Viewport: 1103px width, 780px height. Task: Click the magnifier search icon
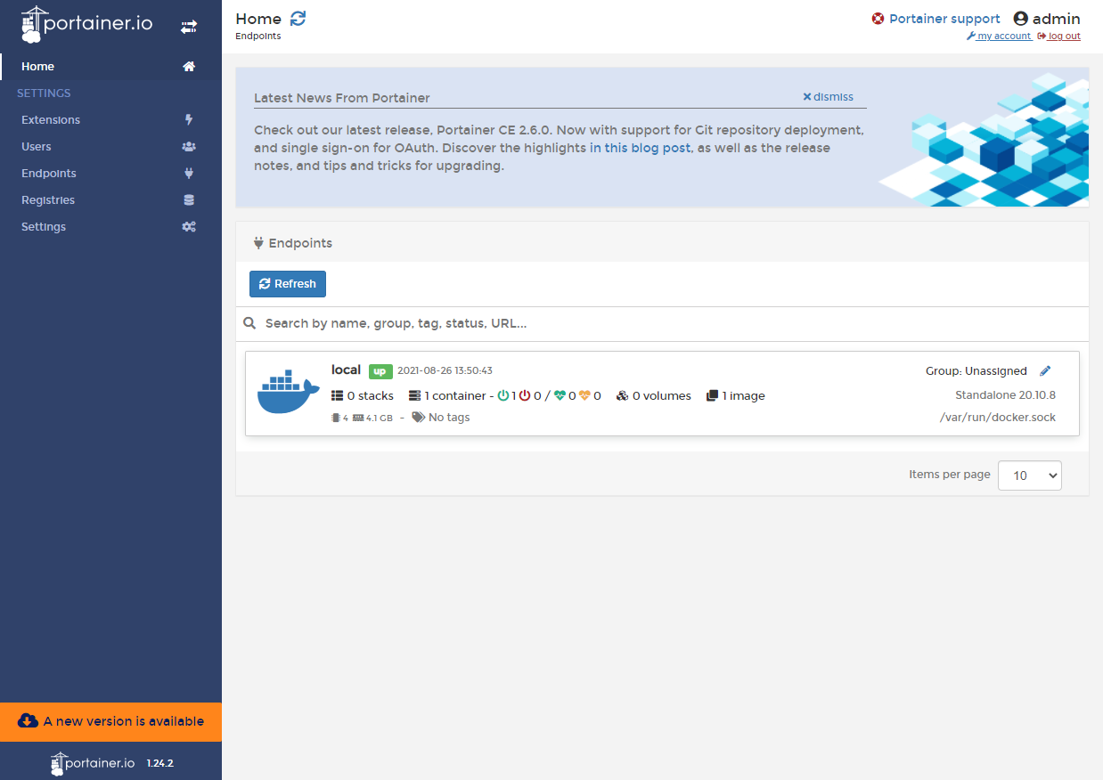pos(250,323)
